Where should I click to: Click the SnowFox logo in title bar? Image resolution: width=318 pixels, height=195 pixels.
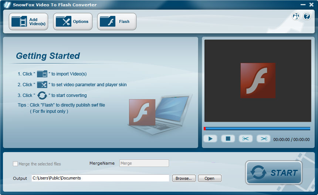click(7, 5)
